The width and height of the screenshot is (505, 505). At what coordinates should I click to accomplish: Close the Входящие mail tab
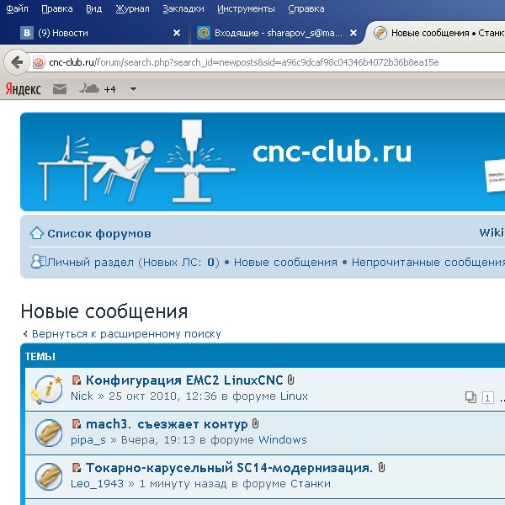point(353,33)
